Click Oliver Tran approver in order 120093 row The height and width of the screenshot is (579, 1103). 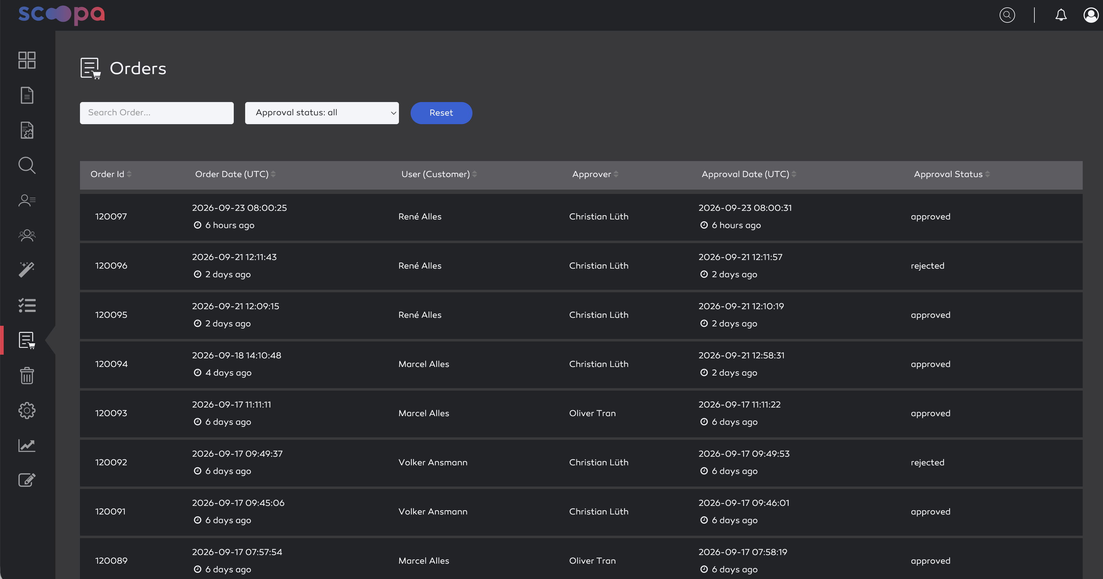coord(592,413)
